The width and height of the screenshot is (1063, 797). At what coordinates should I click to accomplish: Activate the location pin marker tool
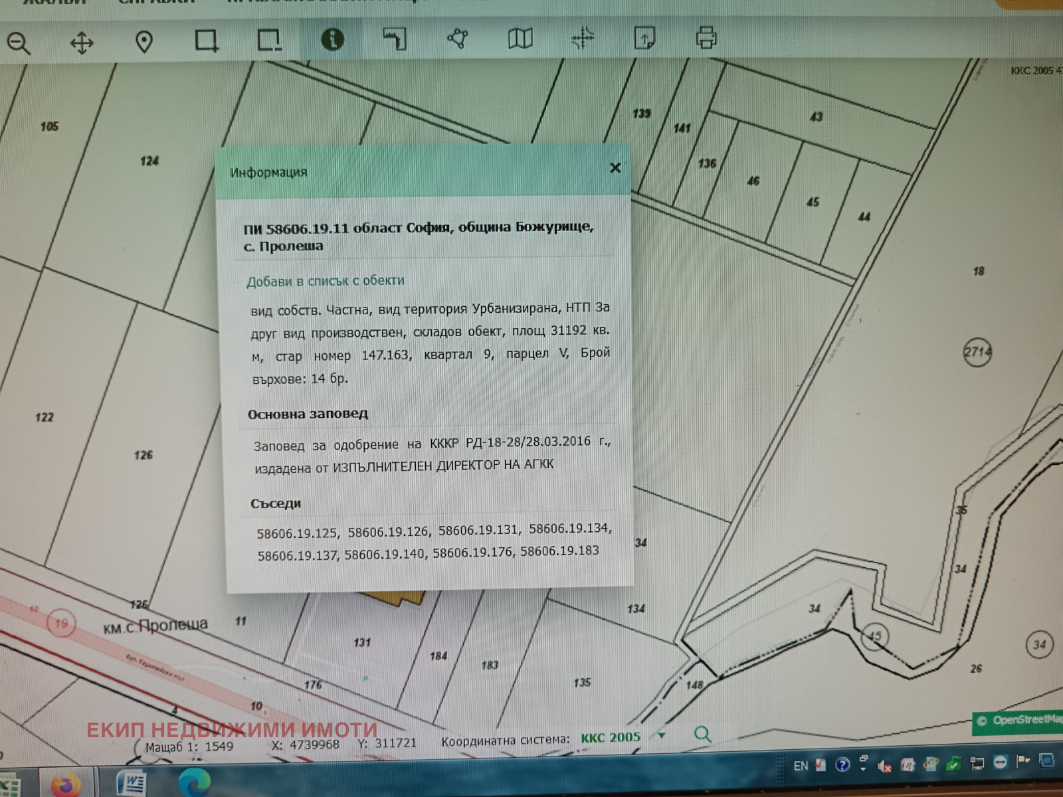(x=144, y=43)
